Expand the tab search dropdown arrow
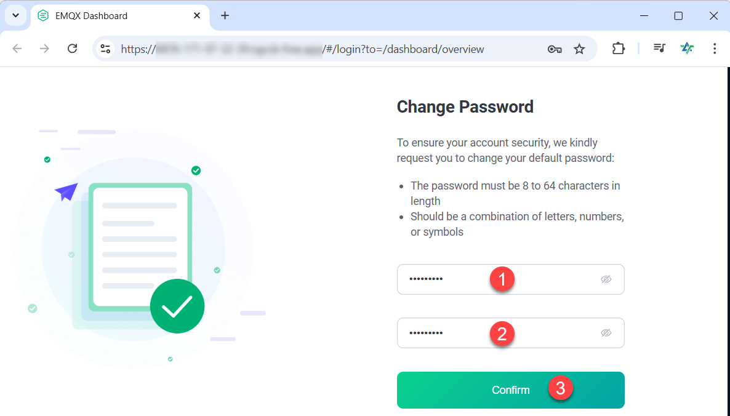730x416 pixels. coord(16,15)
